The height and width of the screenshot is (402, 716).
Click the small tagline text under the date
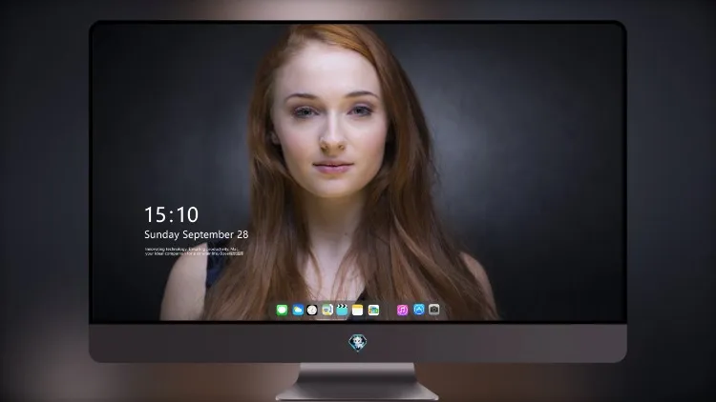tap(194, 251)
